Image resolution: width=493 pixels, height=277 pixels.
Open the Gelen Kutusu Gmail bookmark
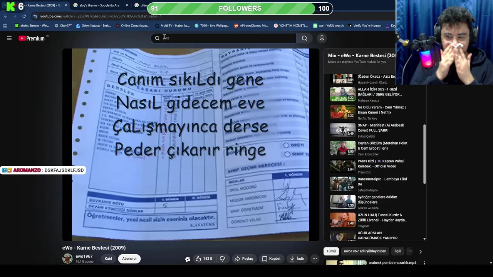93,26
